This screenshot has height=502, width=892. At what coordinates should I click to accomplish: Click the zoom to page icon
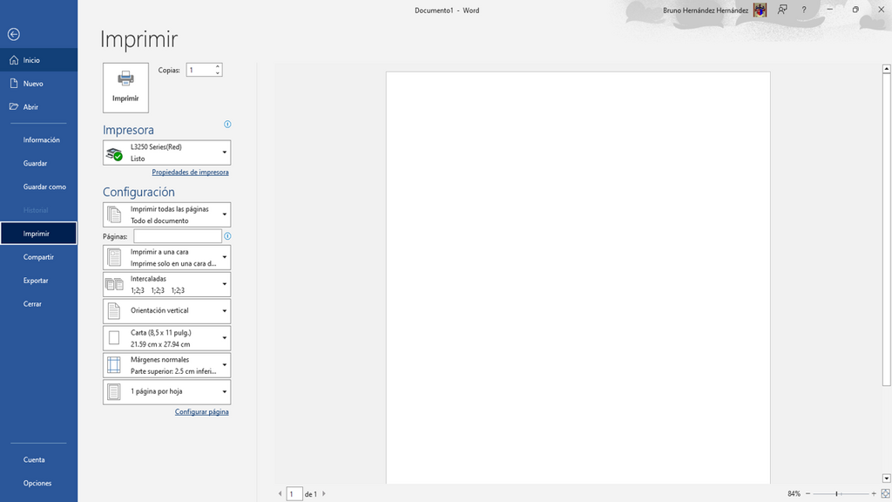pos(885,493)
